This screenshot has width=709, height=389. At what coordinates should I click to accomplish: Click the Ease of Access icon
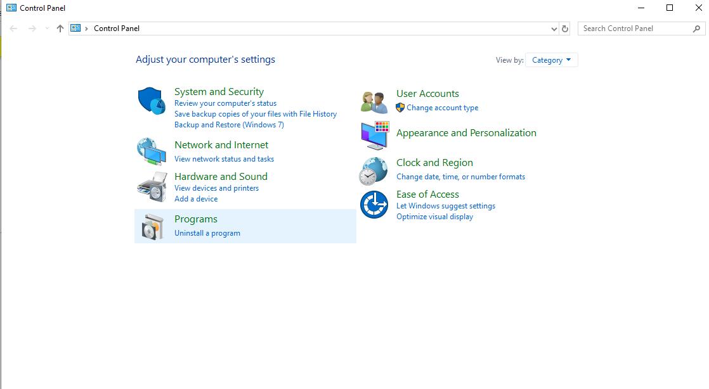pos(374,204)
